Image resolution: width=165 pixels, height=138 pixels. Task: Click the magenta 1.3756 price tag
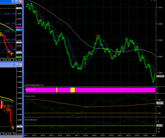coord(19,28)
